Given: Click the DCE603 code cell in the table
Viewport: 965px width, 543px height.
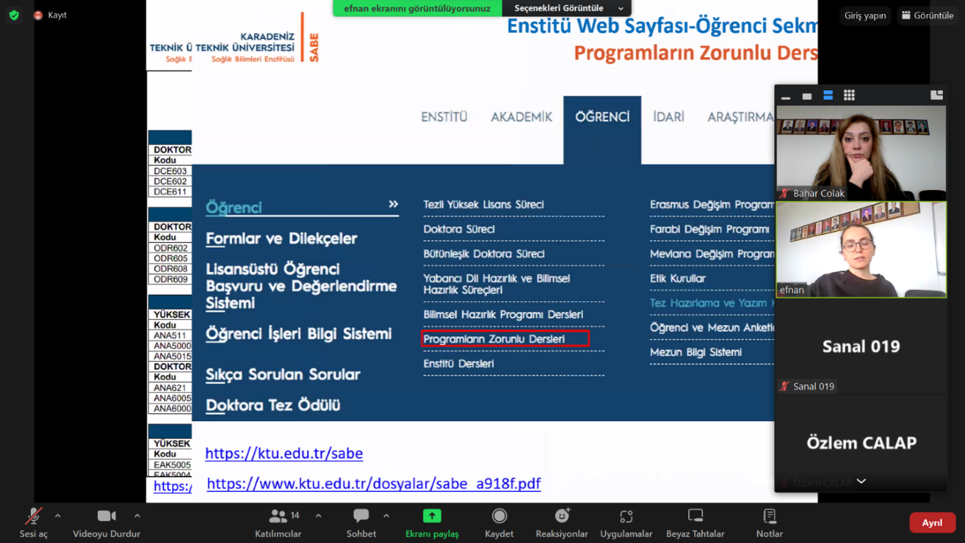Looking at the screenshot, I should 170,171.
